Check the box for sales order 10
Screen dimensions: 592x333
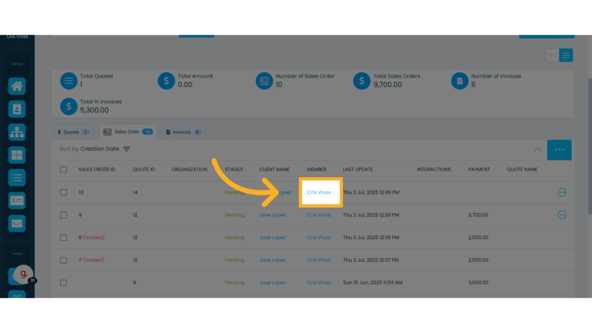point(64,192)
